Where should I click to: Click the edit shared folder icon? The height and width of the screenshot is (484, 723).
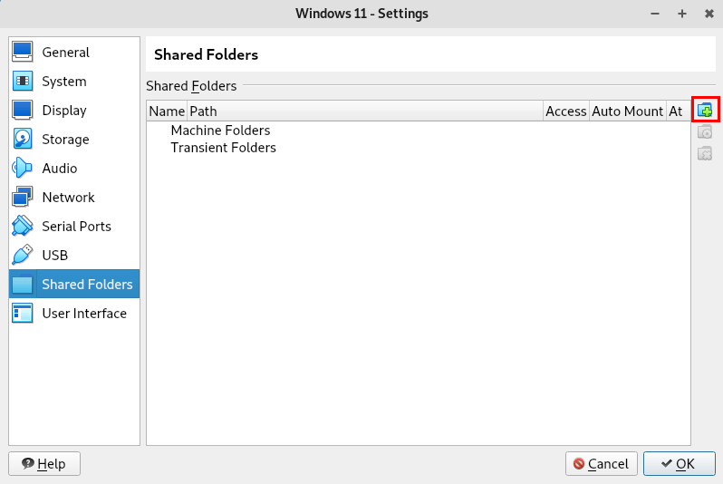click(705, 132)
